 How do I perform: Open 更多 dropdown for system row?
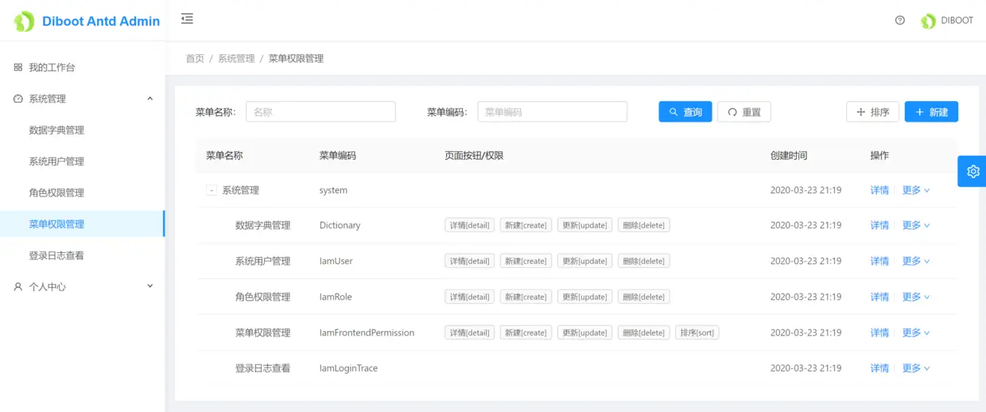[x=916, y=190]
